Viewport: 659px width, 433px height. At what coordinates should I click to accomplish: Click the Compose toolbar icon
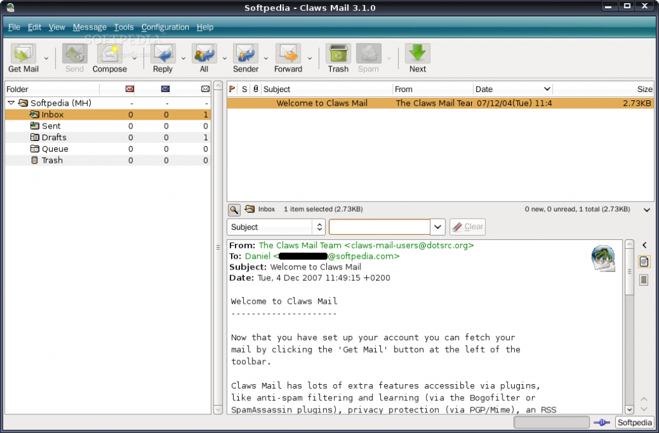pos(109,54)
